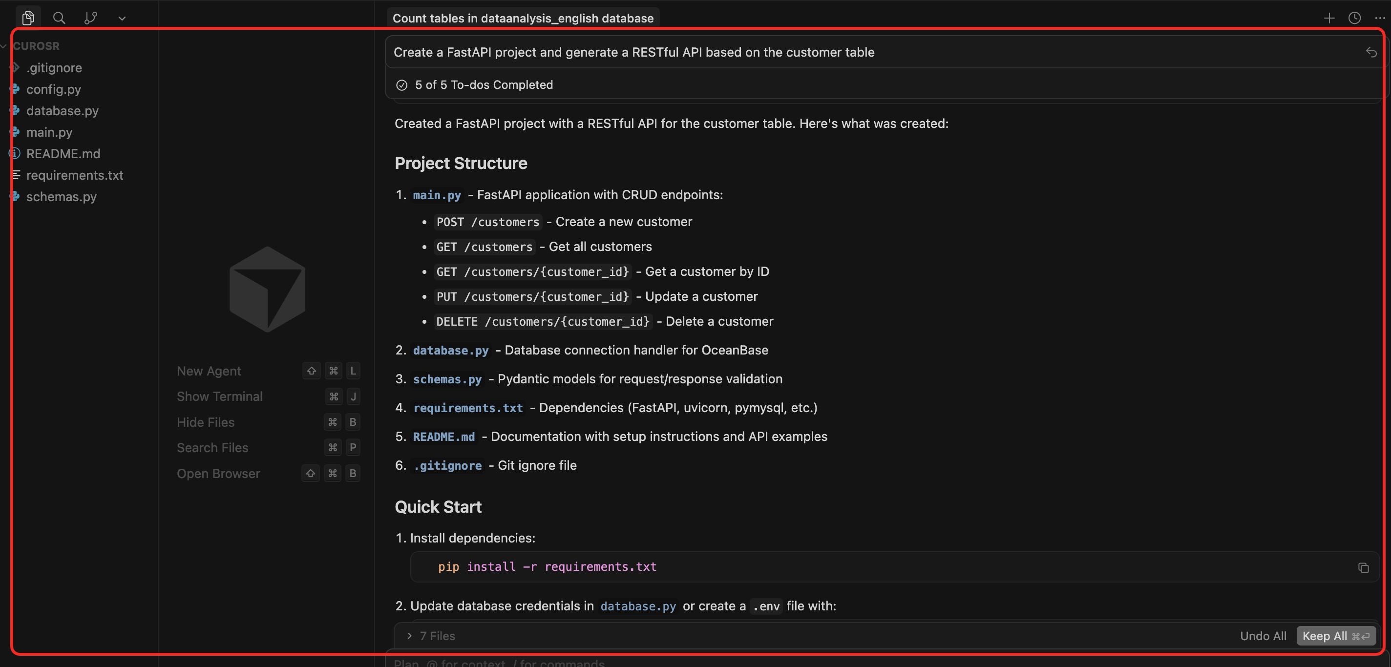Click Undo All

tap(1263, 636)
